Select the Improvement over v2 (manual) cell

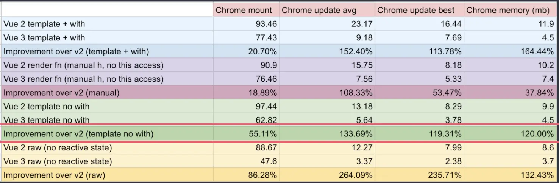click(x=107, y=93)
